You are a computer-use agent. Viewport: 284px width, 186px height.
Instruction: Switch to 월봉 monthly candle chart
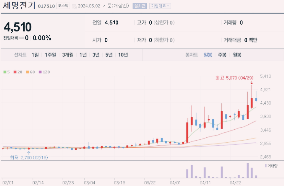(x=237, y=55)
